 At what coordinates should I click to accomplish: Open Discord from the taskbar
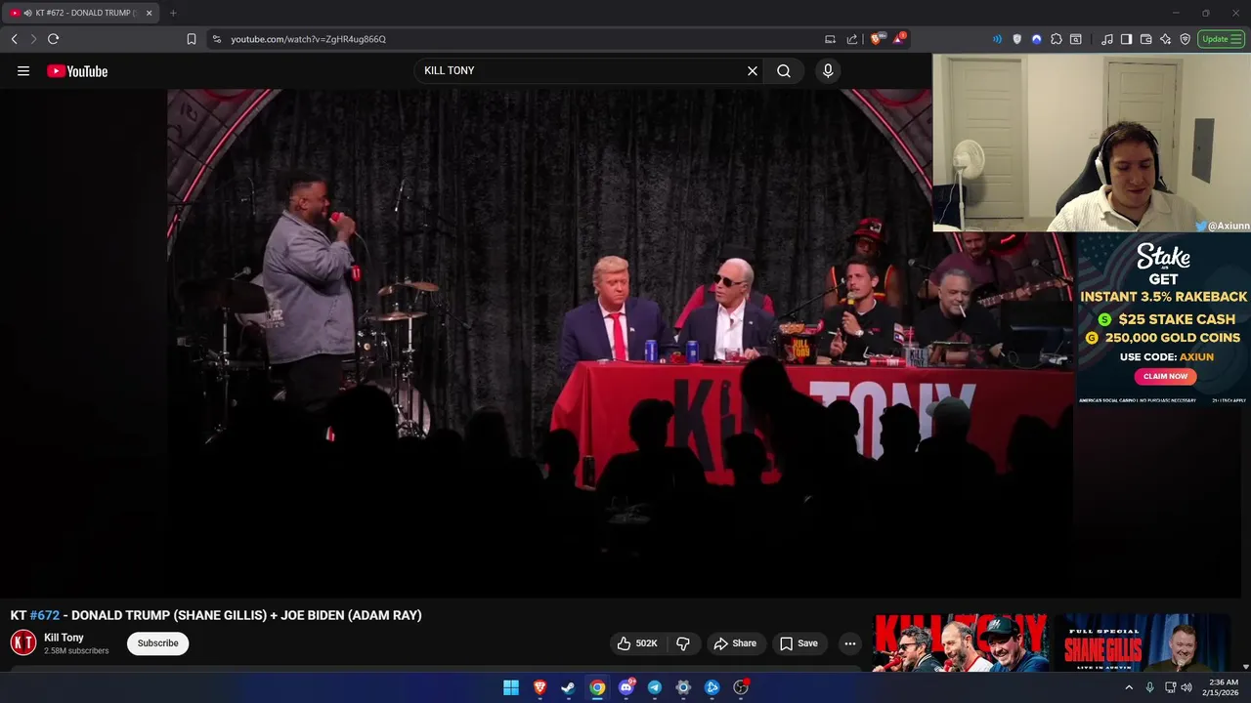(x=626, y=687)
